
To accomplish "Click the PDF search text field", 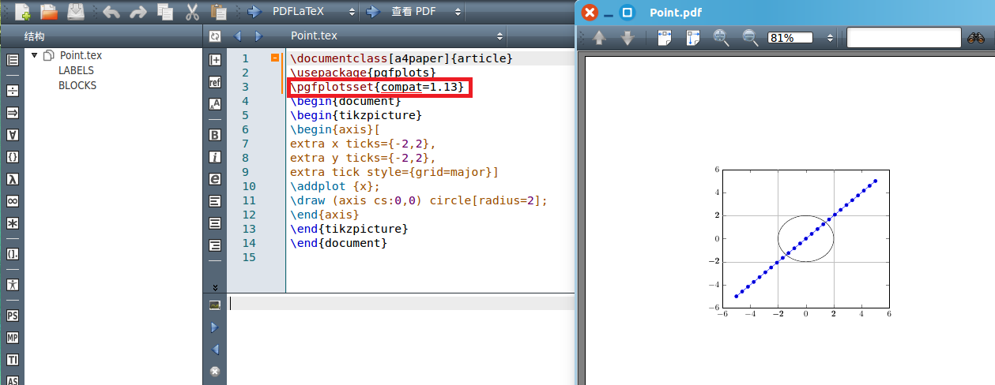I will (903, 37).
